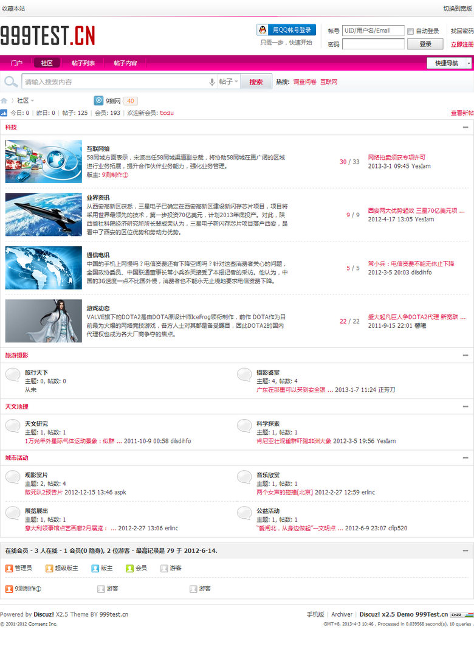The image size is (474, 652).
Task: Go to the 帖子内容 nav tab
Action: point(125,63)
